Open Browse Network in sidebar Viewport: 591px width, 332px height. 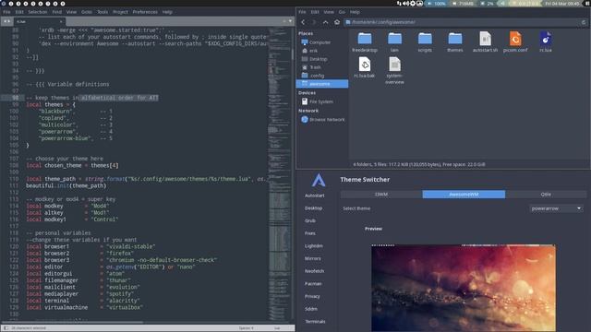(322, 120)
